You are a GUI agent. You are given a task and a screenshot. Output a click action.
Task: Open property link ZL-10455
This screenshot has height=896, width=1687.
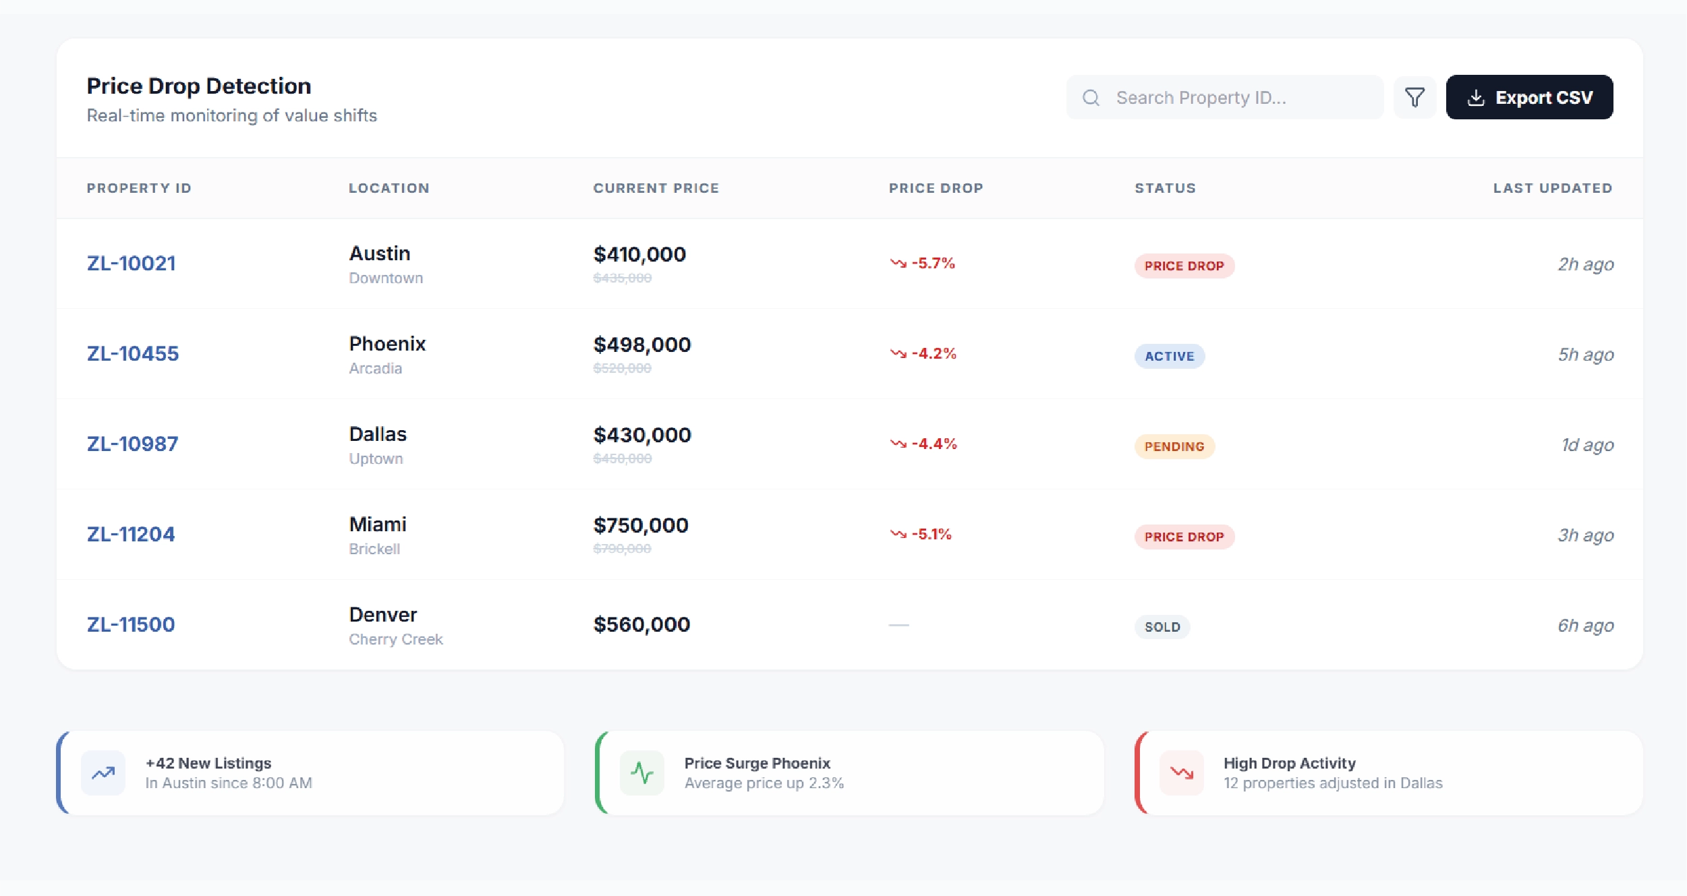click(133, 353)
